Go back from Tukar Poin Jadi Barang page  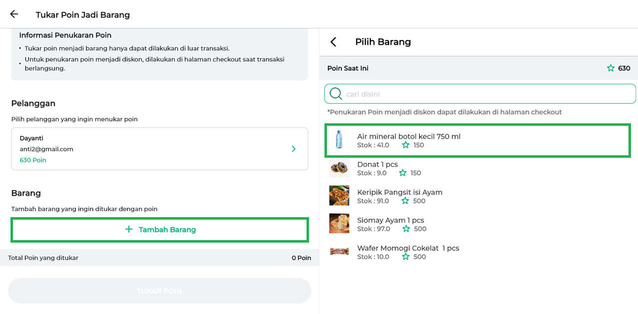[14, 14]
